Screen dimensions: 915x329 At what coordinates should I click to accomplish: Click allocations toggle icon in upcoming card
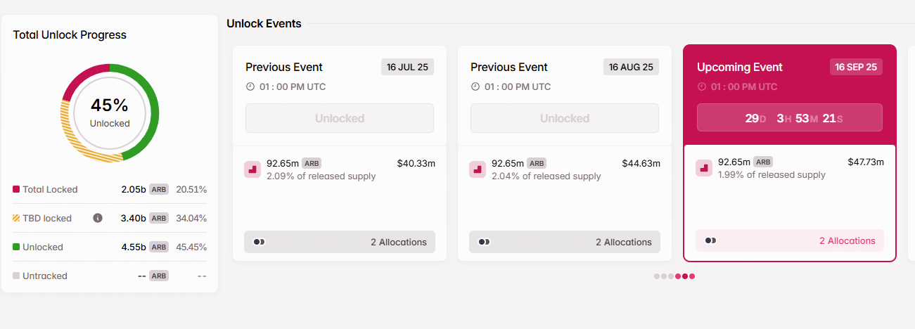710,240
